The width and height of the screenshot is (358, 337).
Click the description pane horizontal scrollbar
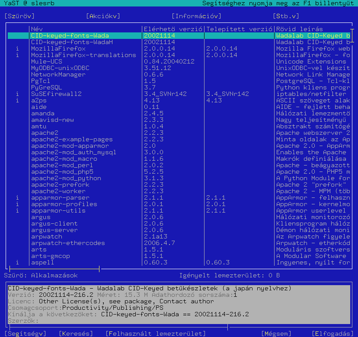tap(118, 327)
